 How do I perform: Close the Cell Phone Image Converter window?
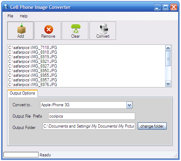point(174,7)
